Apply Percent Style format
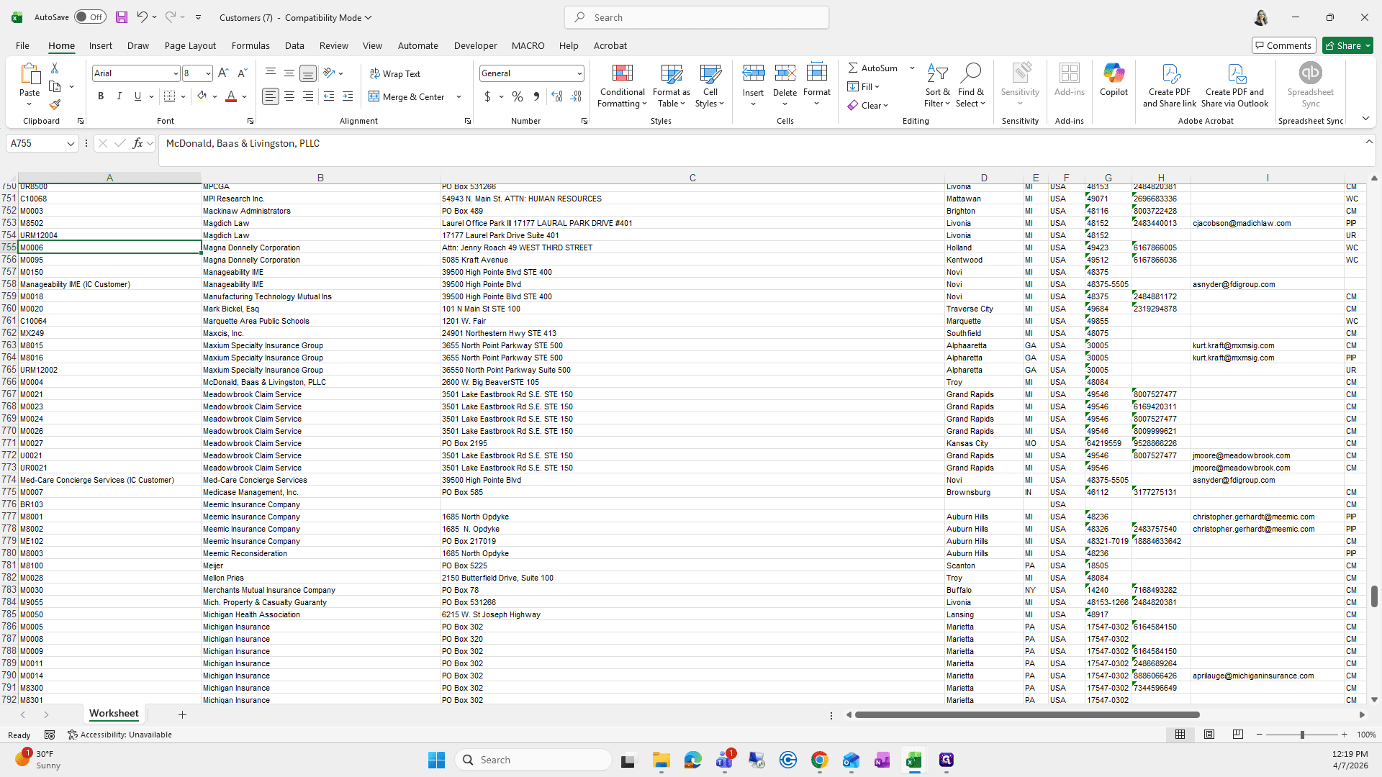Viewport: 1382px width, 777px height. click(518, 96)
